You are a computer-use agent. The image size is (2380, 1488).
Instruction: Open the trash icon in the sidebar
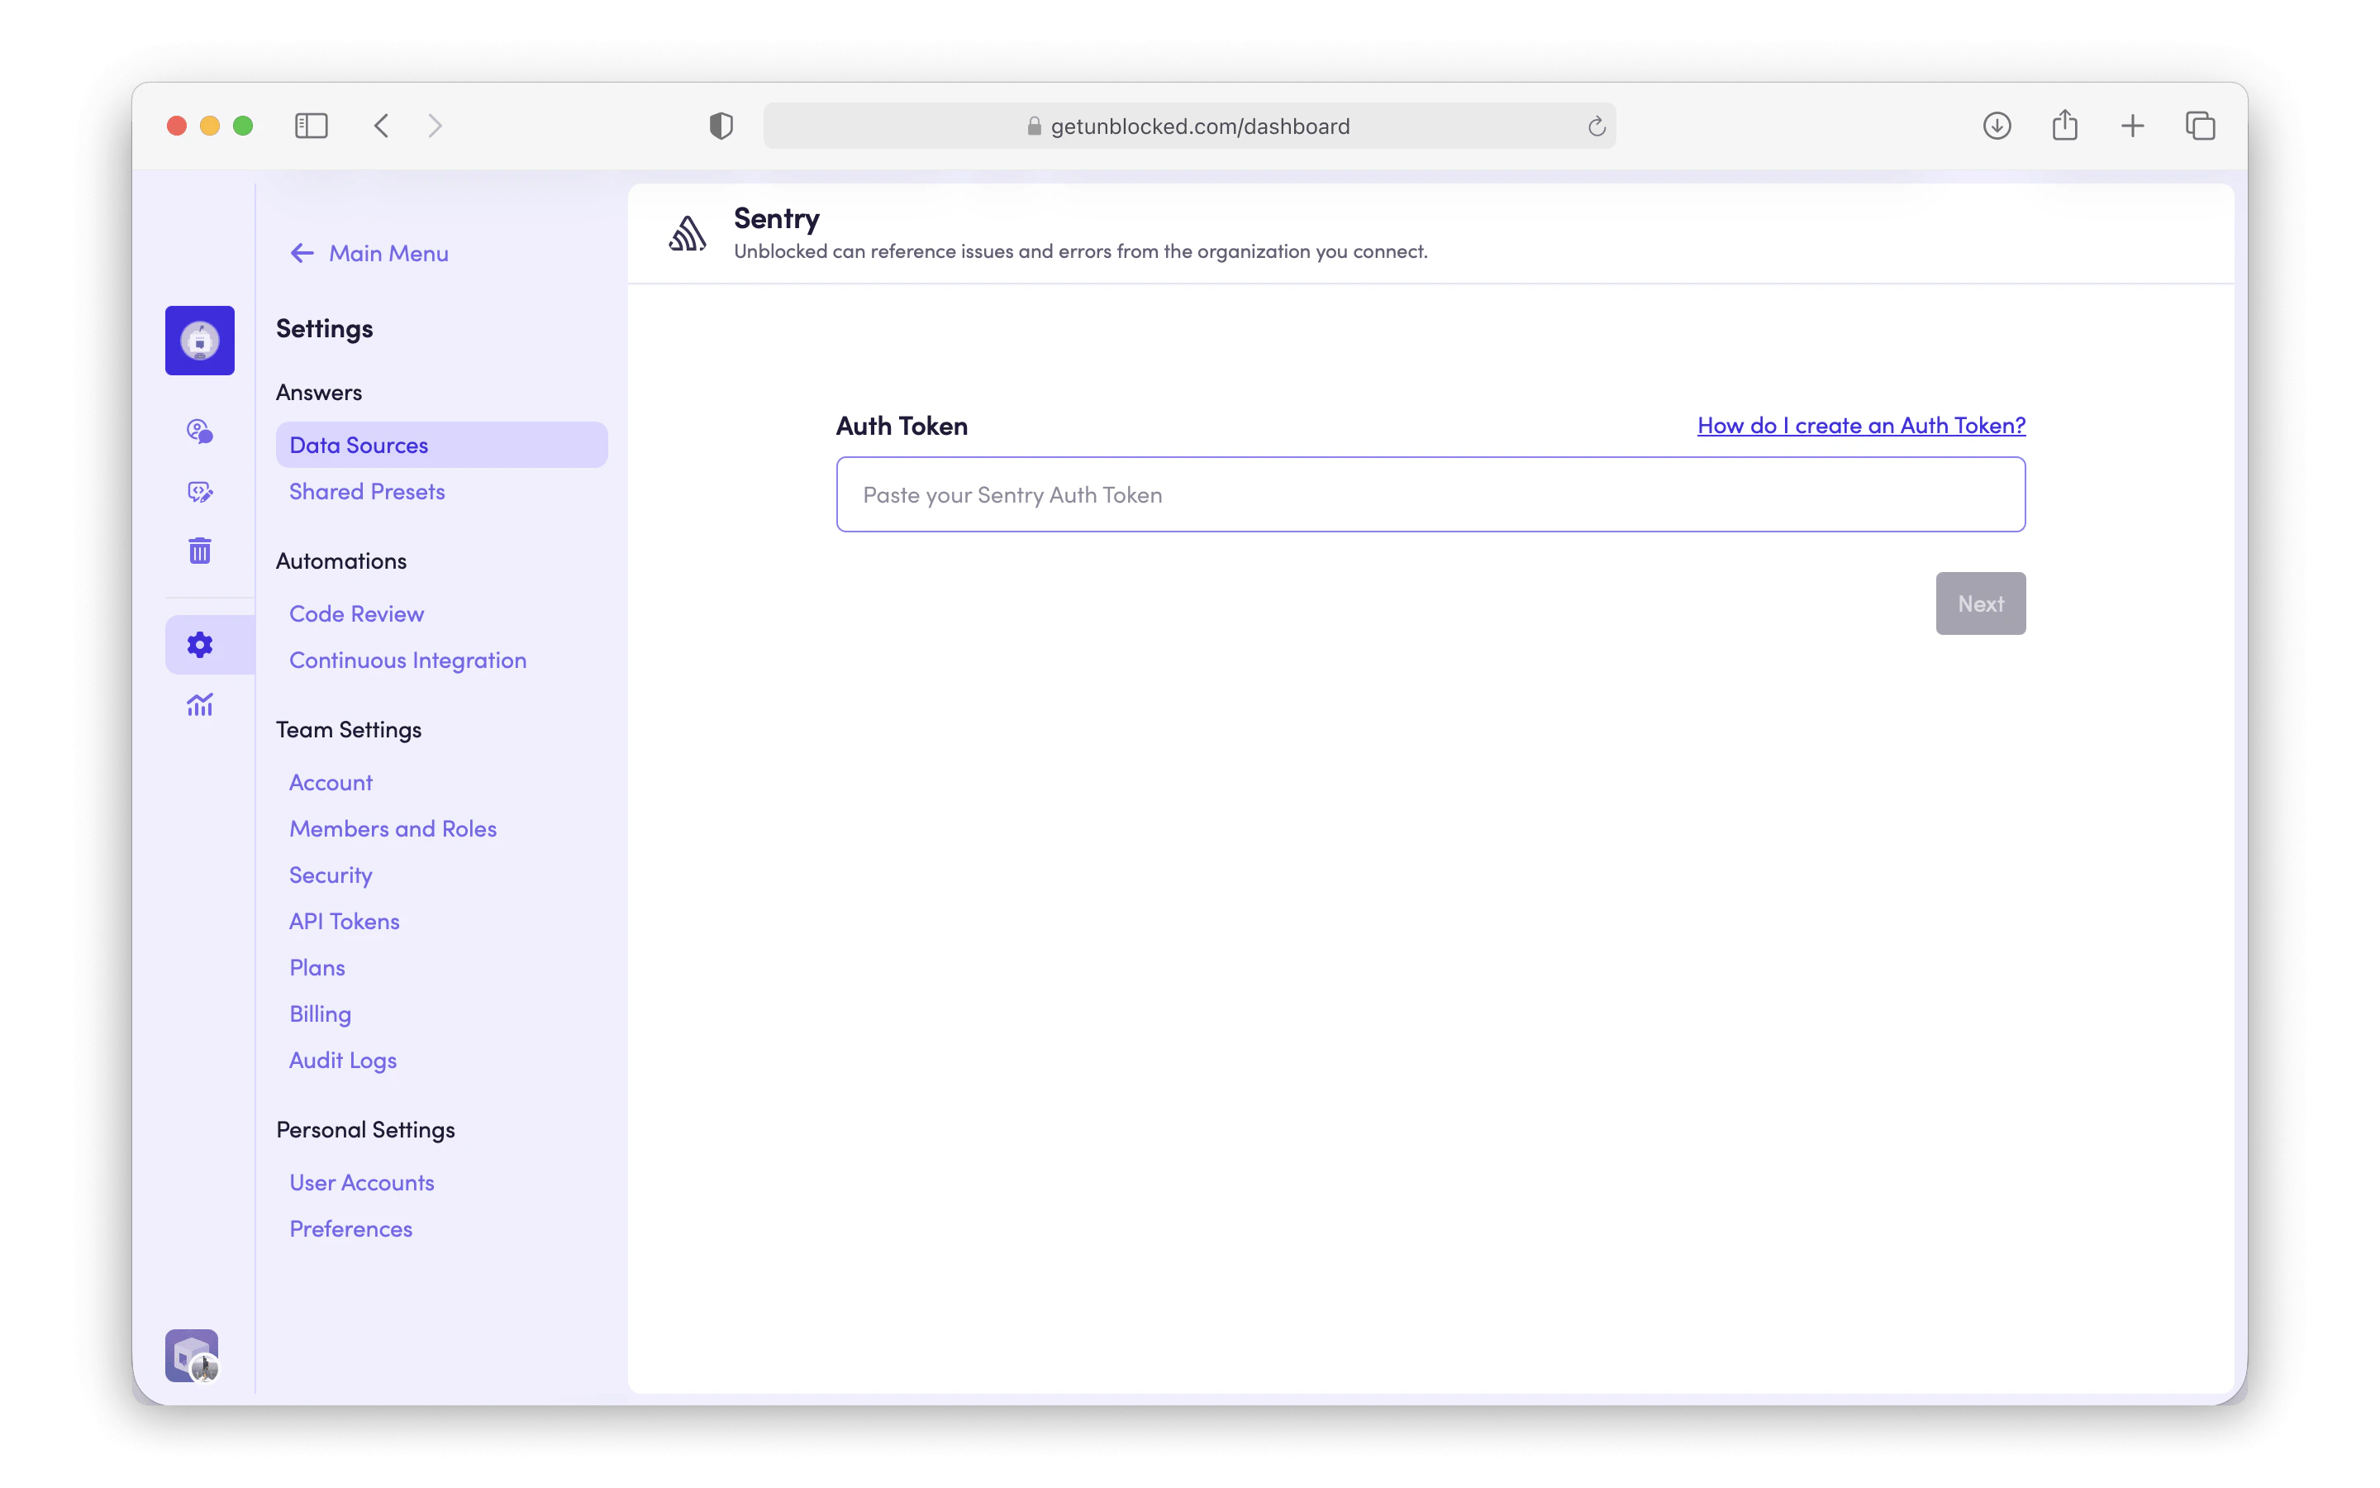200,550
